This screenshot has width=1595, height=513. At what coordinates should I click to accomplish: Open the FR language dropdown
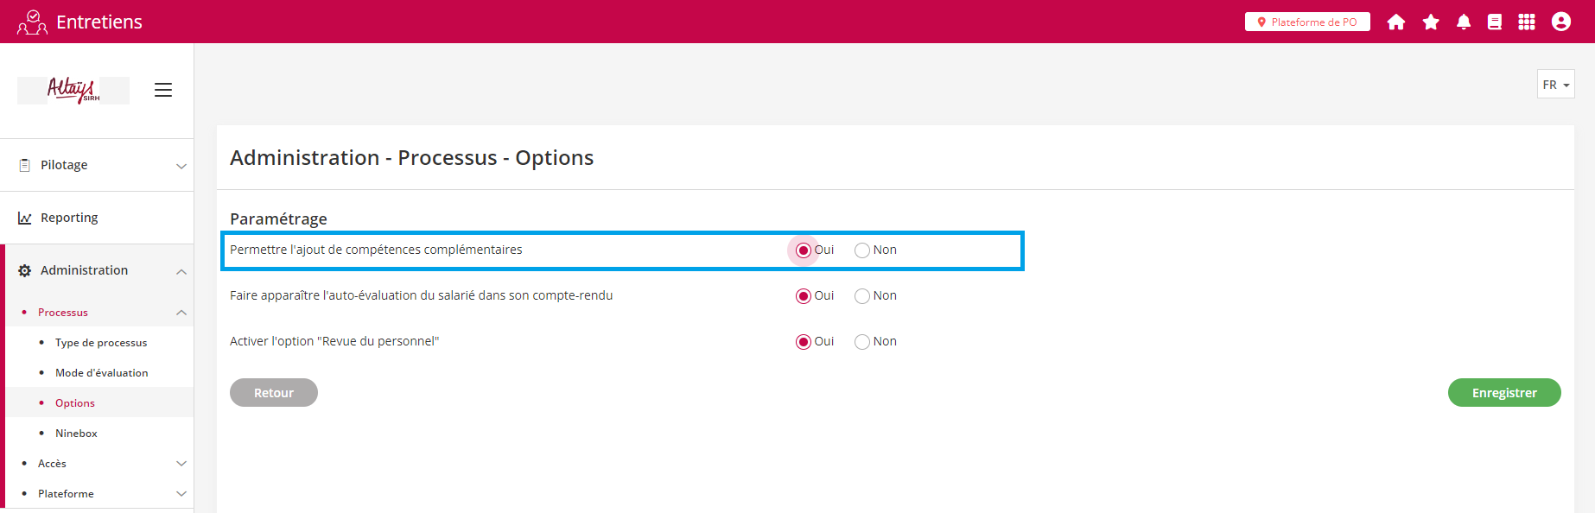1555,85
